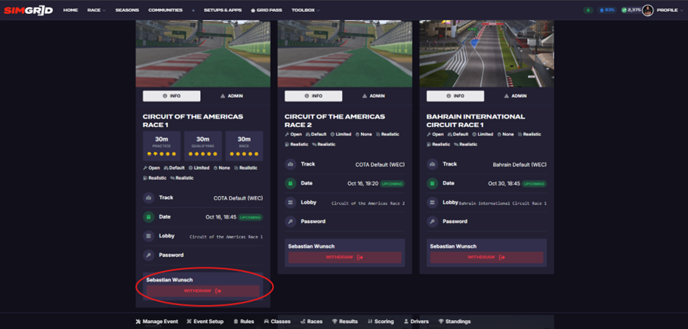Click the Password key icon for COTA Race 1
The image size is (688, 329).
[149, 255]
